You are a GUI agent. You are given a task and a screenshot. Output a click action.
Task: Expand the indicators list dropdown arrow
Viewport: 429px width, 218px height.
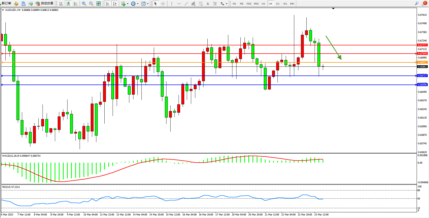(x=128, y=4)
